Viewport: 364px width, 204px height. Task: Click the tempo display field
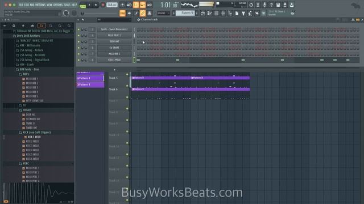pyautogui.click(x=111, y=5)
